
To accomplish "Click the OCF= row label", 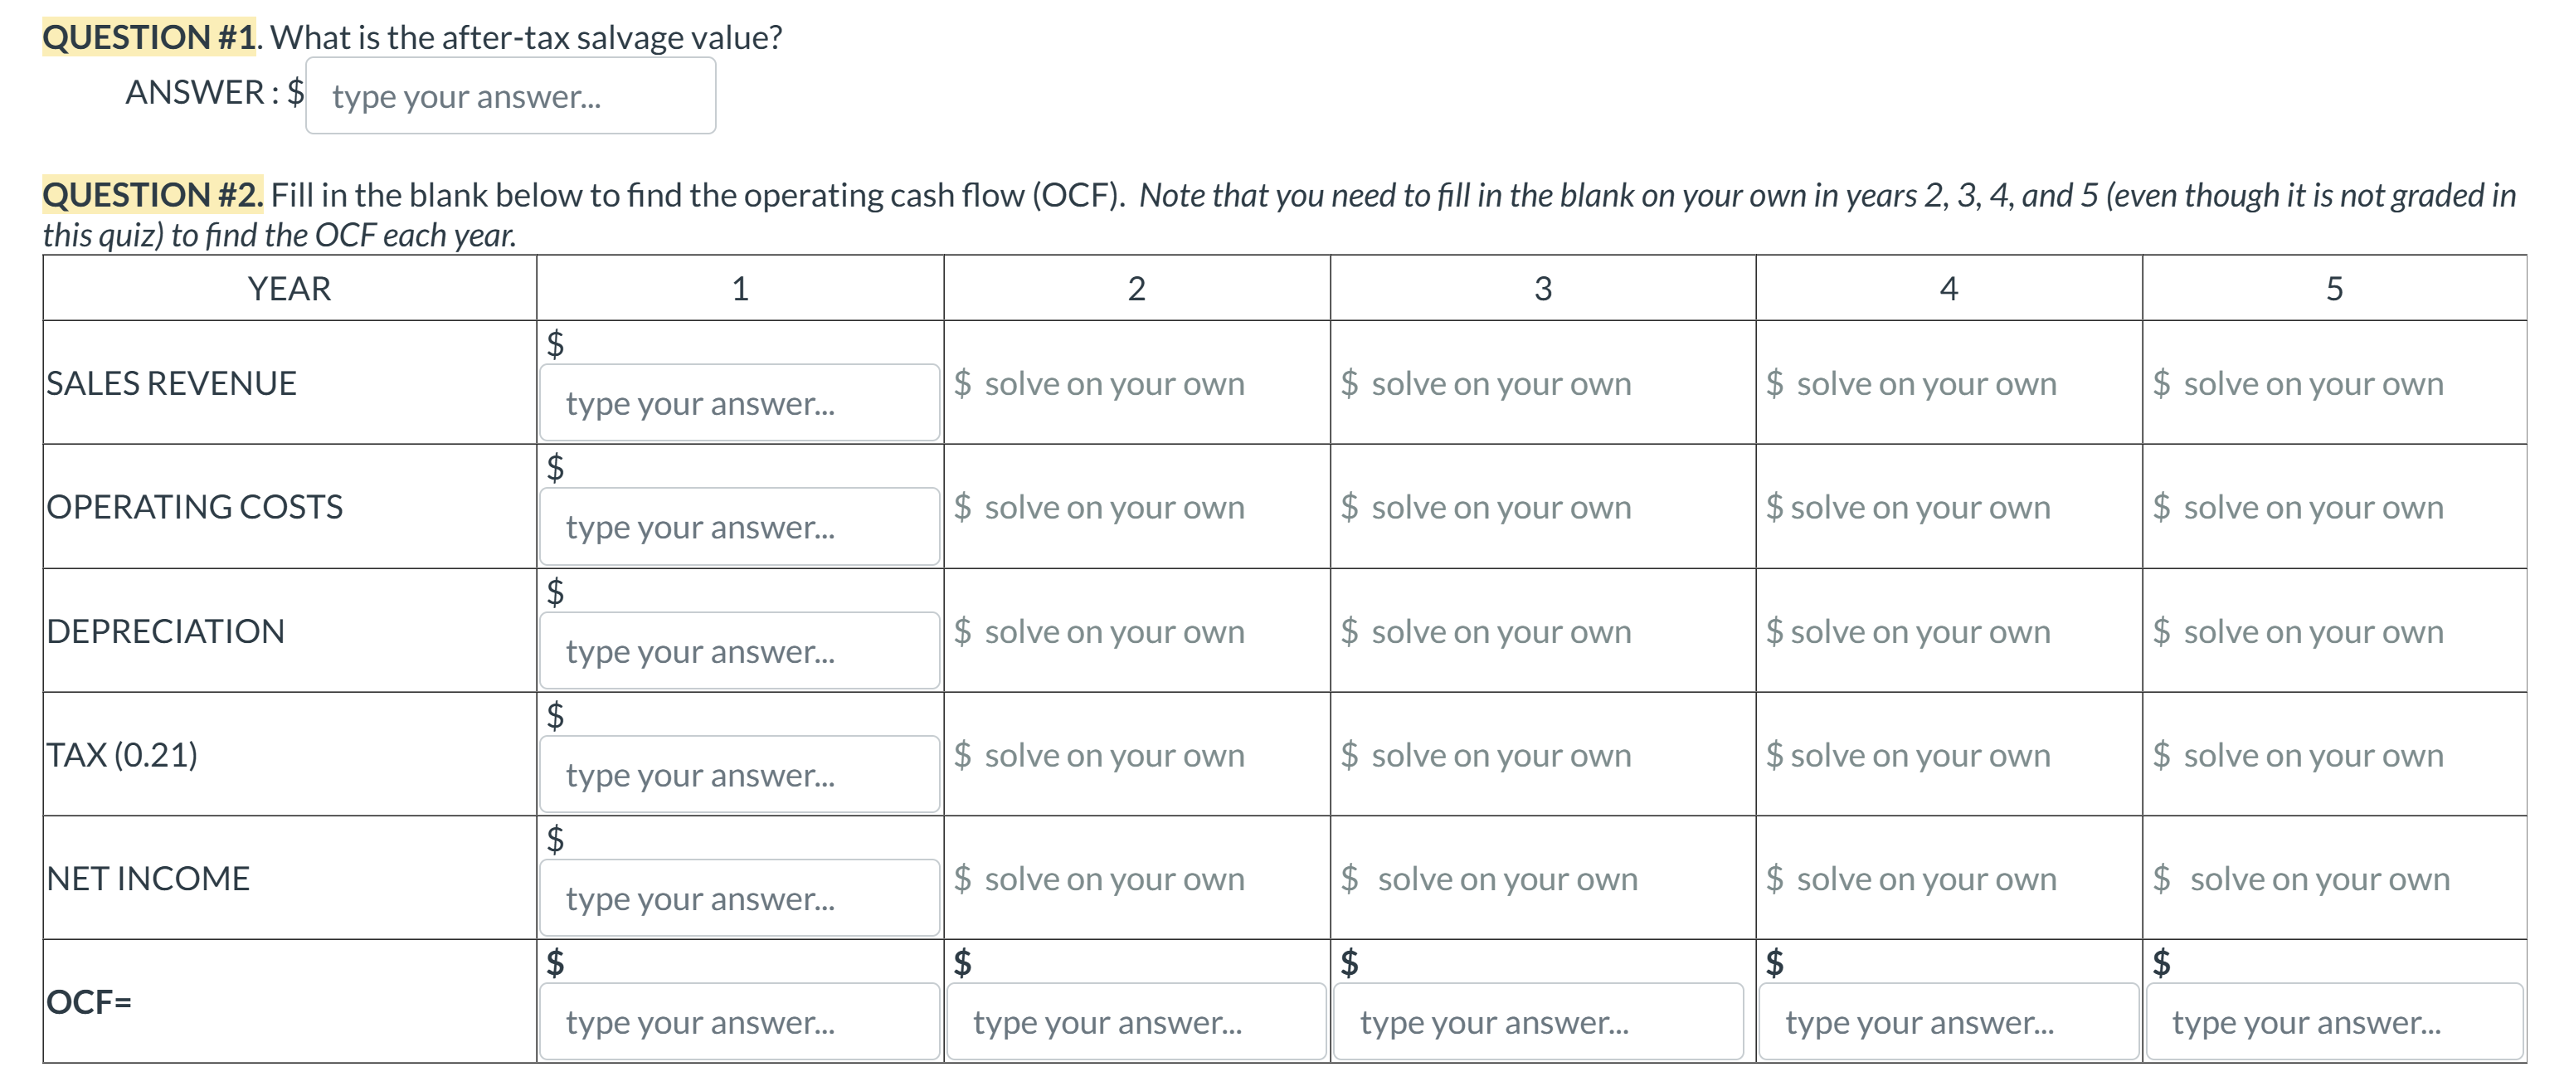I will 90,1001.
